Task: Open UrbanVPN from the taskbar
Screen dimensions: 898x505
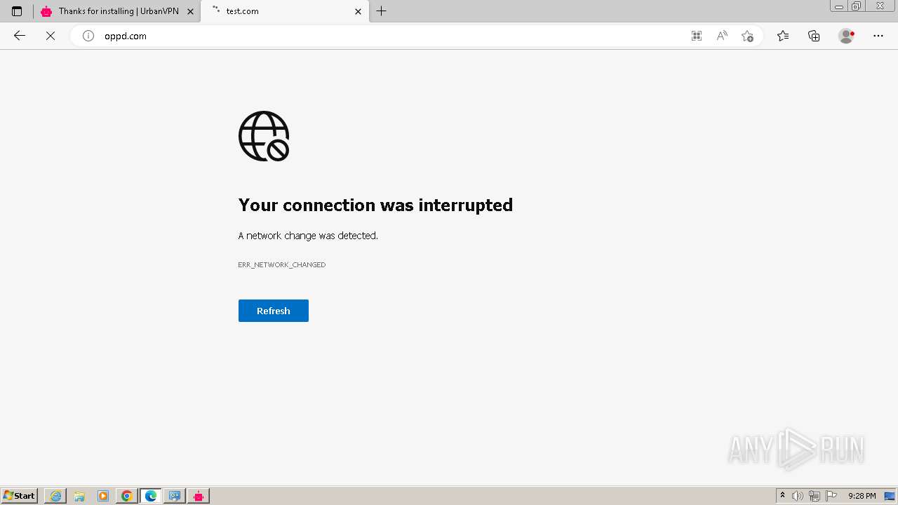Action: coord(199,496)
